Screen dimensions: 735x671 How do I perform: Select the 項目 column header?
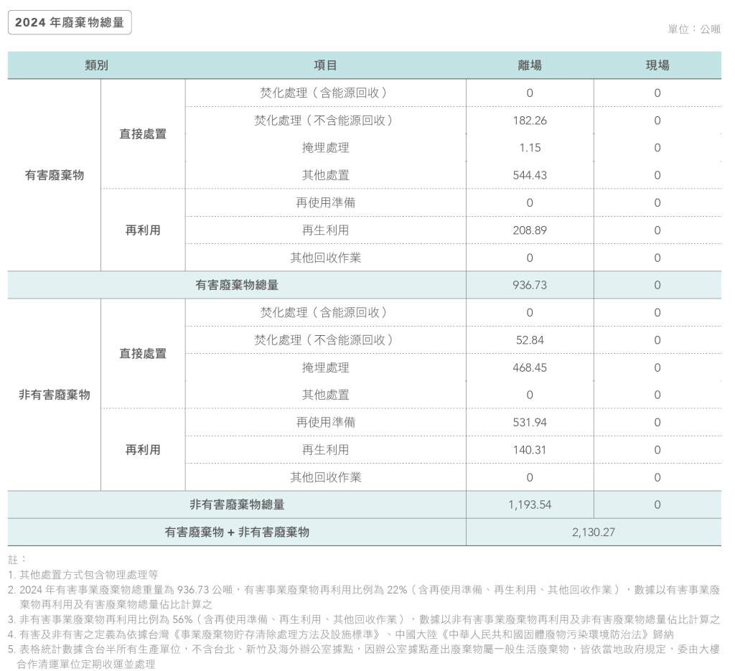(x=325, y=65)
